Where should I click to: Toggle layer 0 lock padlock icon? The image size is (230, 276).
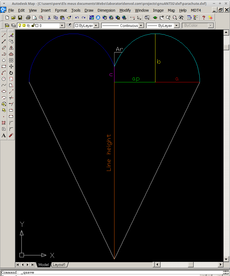[33, 26]
